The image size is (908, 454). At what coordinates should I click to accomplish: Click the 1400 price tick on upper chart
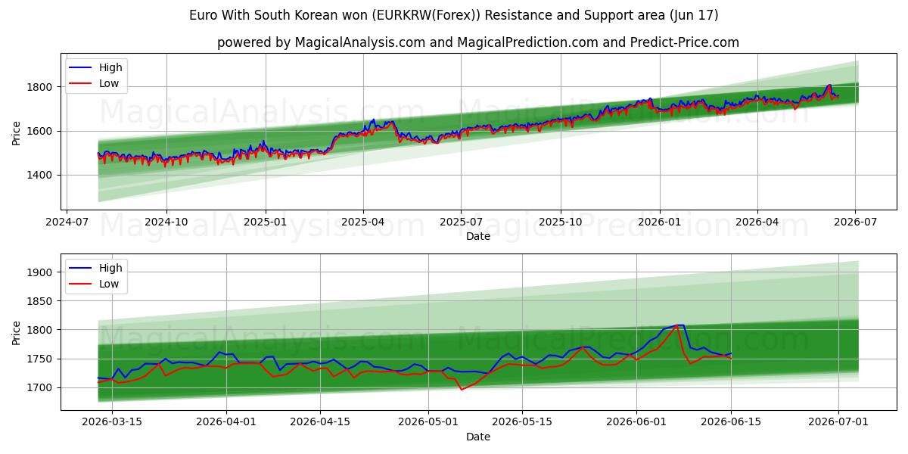[42, 175]
